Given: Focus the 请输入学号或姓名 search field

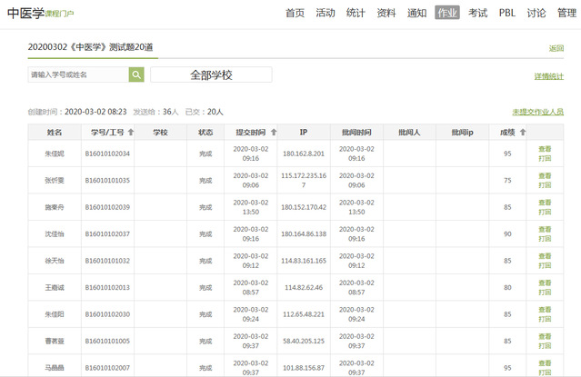Looking at the screenshot, I should coord(77,74).
